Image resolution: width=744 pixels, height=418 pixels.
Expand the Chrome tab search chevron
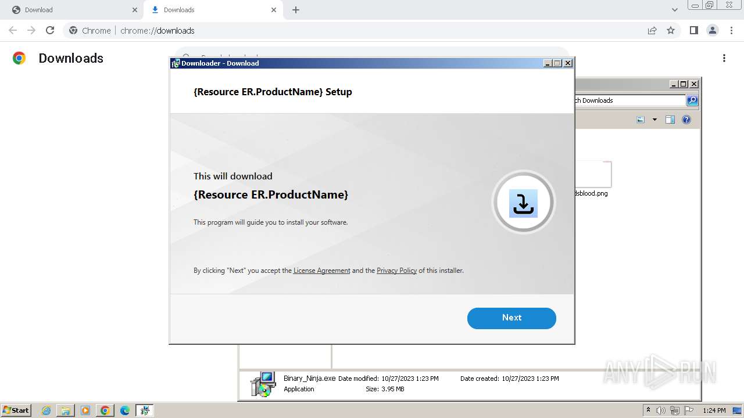[x=674, y=10]
